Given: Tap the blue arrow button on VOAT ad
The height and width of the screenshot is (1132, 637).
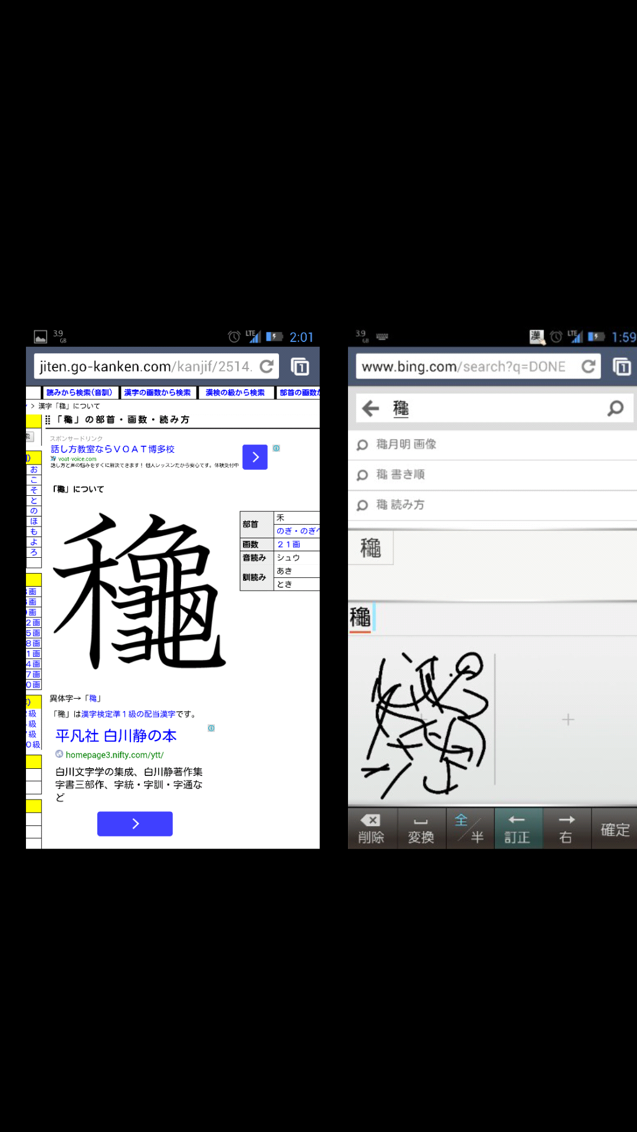Looking at the screenshot, I should [255, 457].
